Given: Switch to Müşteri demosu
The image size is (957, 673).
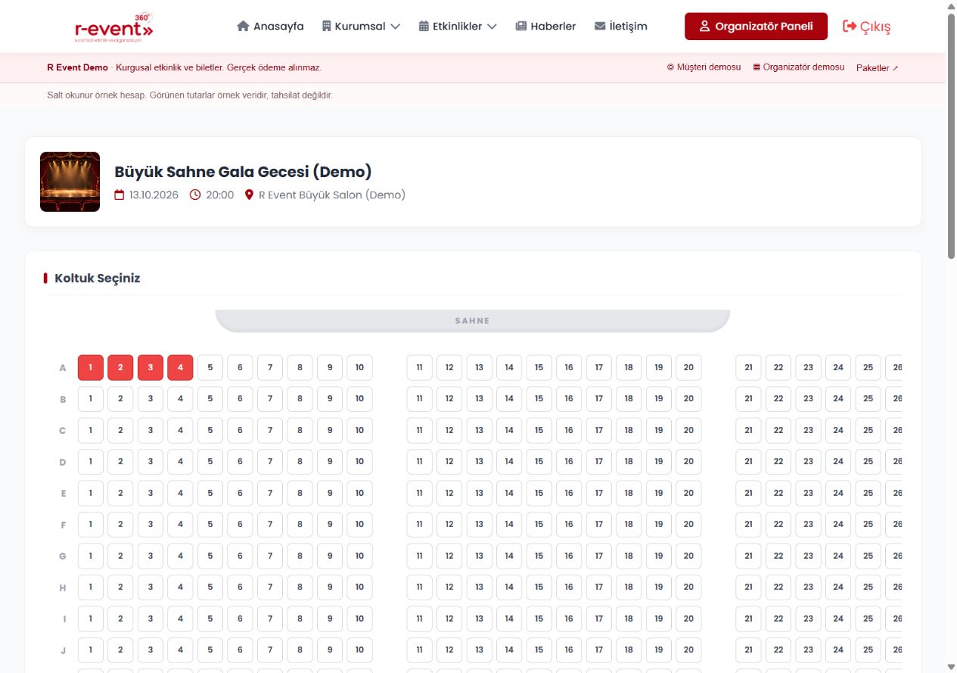Looking at the screenshot, I should click(704, 67).
